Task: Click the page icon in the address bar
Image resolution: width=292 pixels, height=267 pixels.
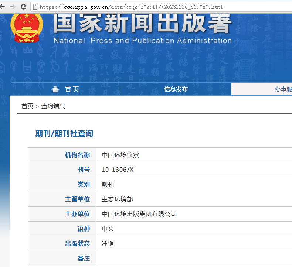Action: tap(35, 7)
